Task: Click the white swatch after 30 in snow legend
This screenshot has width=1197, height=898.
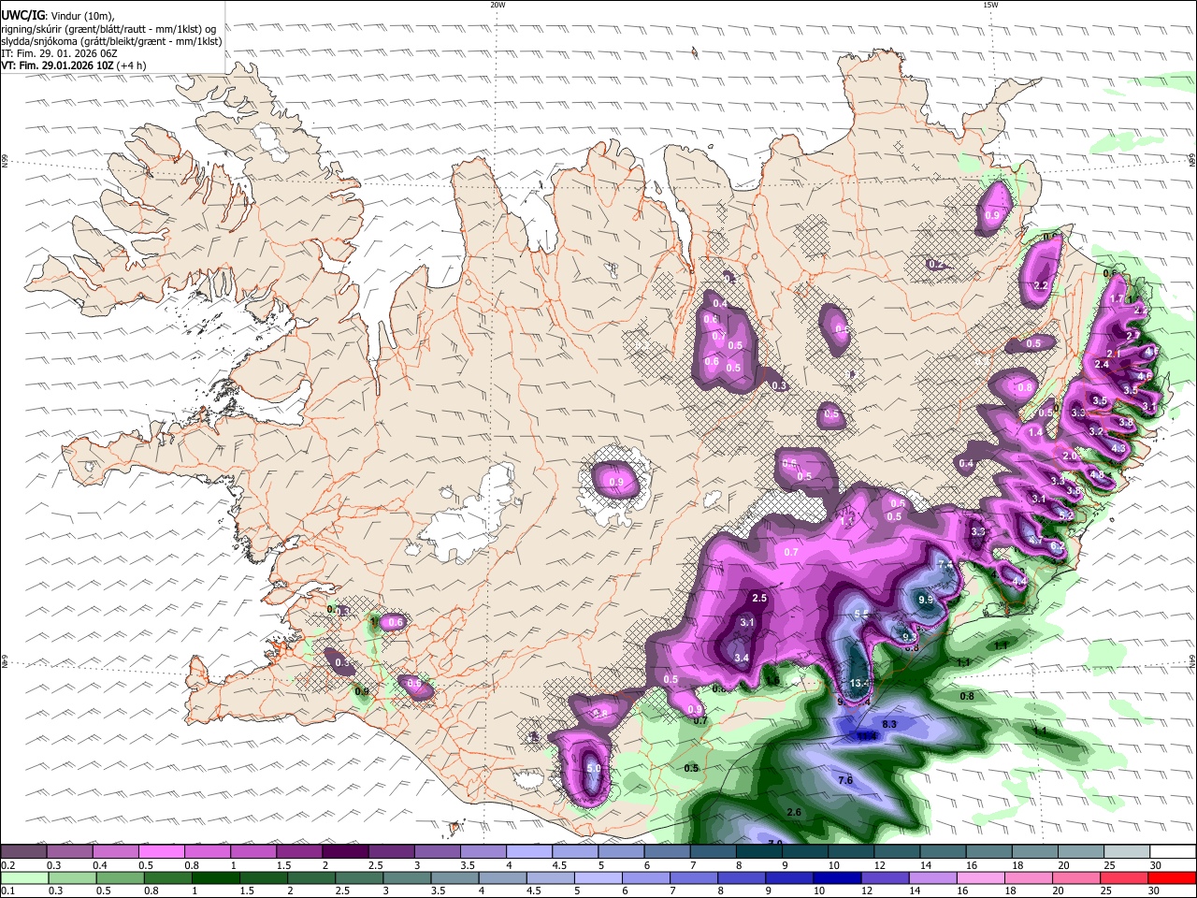Action: (x=1174, y=852)
